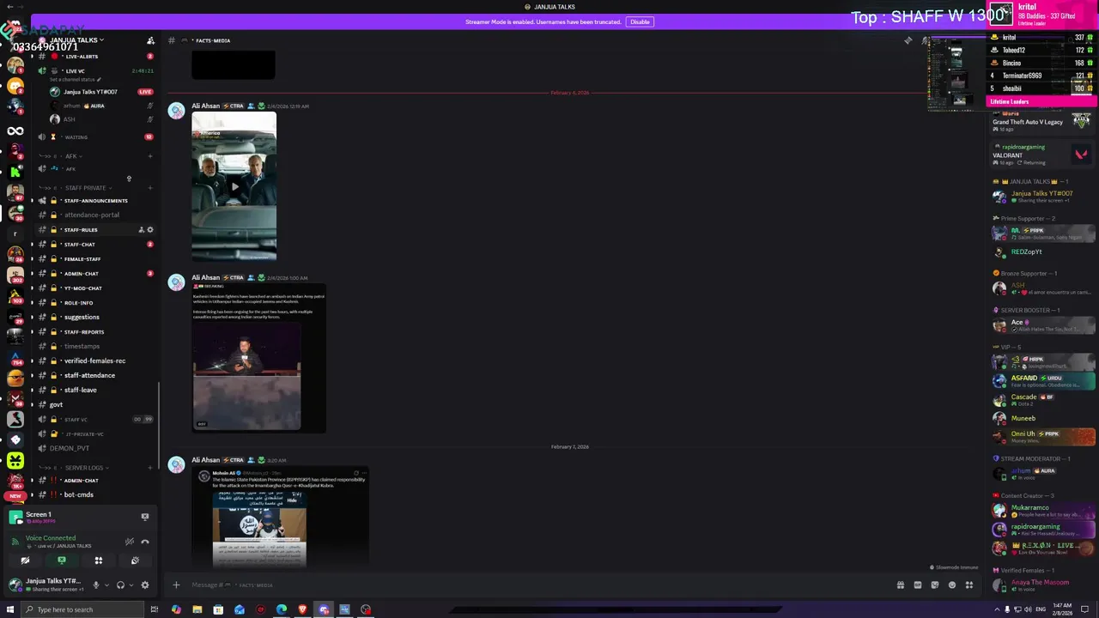Click the Windows taskbar search box
The image size is (1099, 618).
84,609
